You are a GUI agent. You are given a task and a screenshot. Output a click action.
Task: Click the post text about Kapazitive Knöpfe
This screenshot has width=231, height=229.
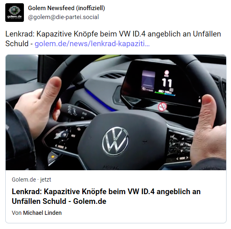click(x=113, y=39)
